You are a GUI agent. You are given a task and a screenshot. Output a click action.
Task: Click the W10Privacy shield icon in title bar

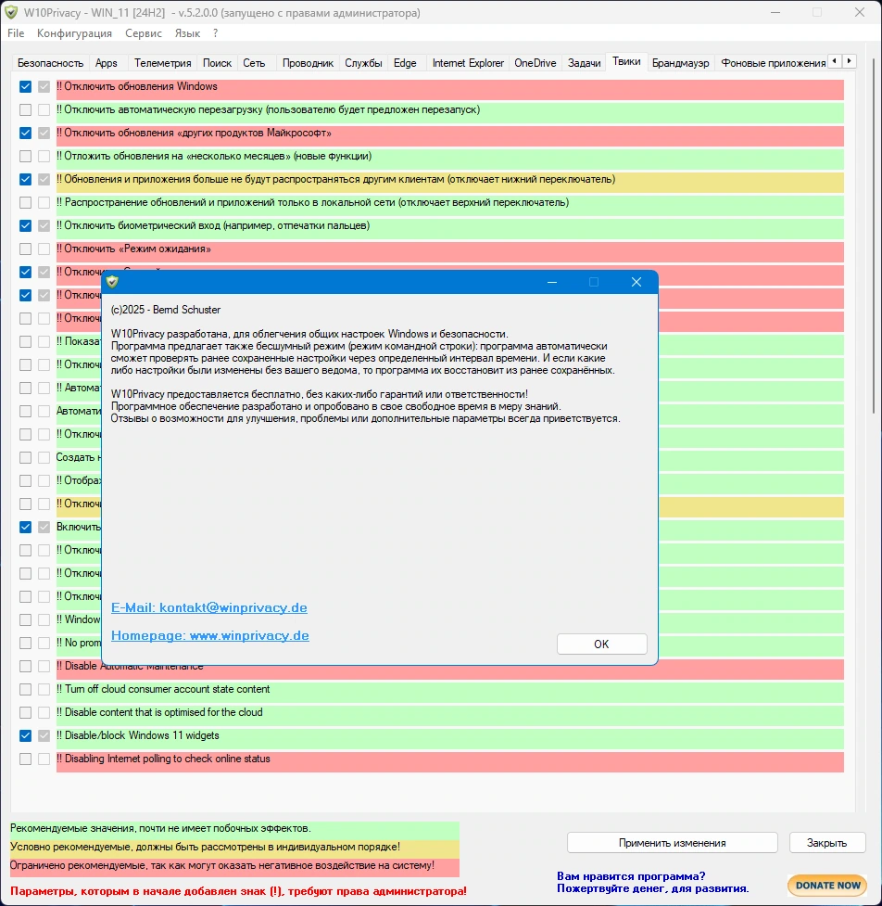(x=11, y=12)
